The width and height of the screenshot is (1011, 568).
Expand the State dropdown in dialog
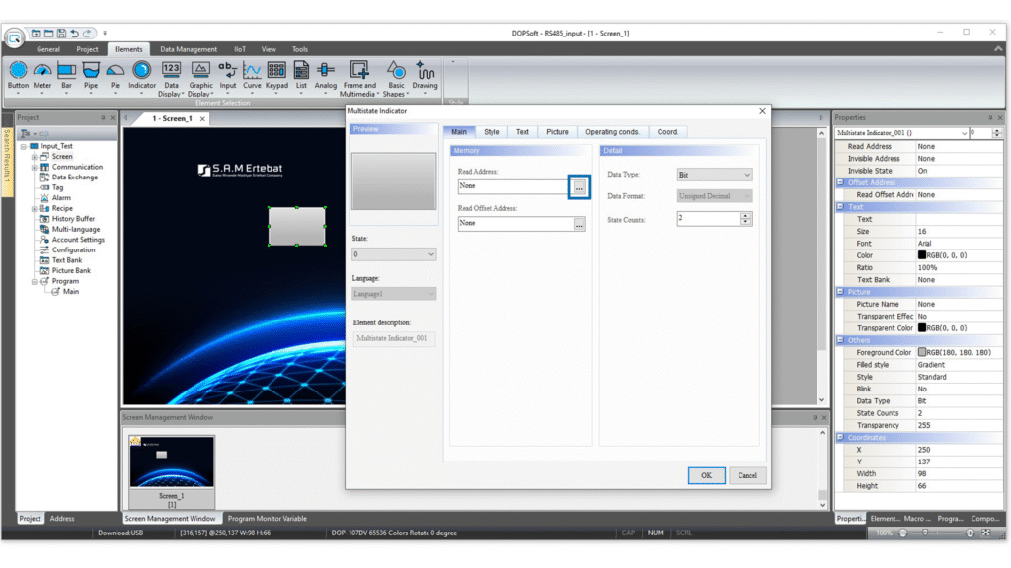[393, 254]
